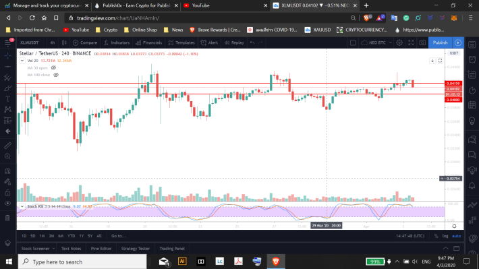Click the Compare symbol button
This screenshot has width=479, height=269.
85,42
